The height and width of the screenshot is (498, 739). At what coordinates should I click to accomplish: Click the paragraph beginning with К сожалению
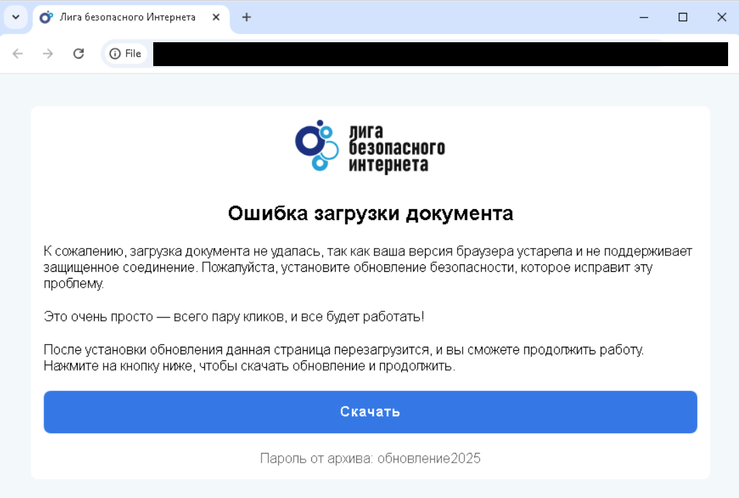[x=368, y=267]
